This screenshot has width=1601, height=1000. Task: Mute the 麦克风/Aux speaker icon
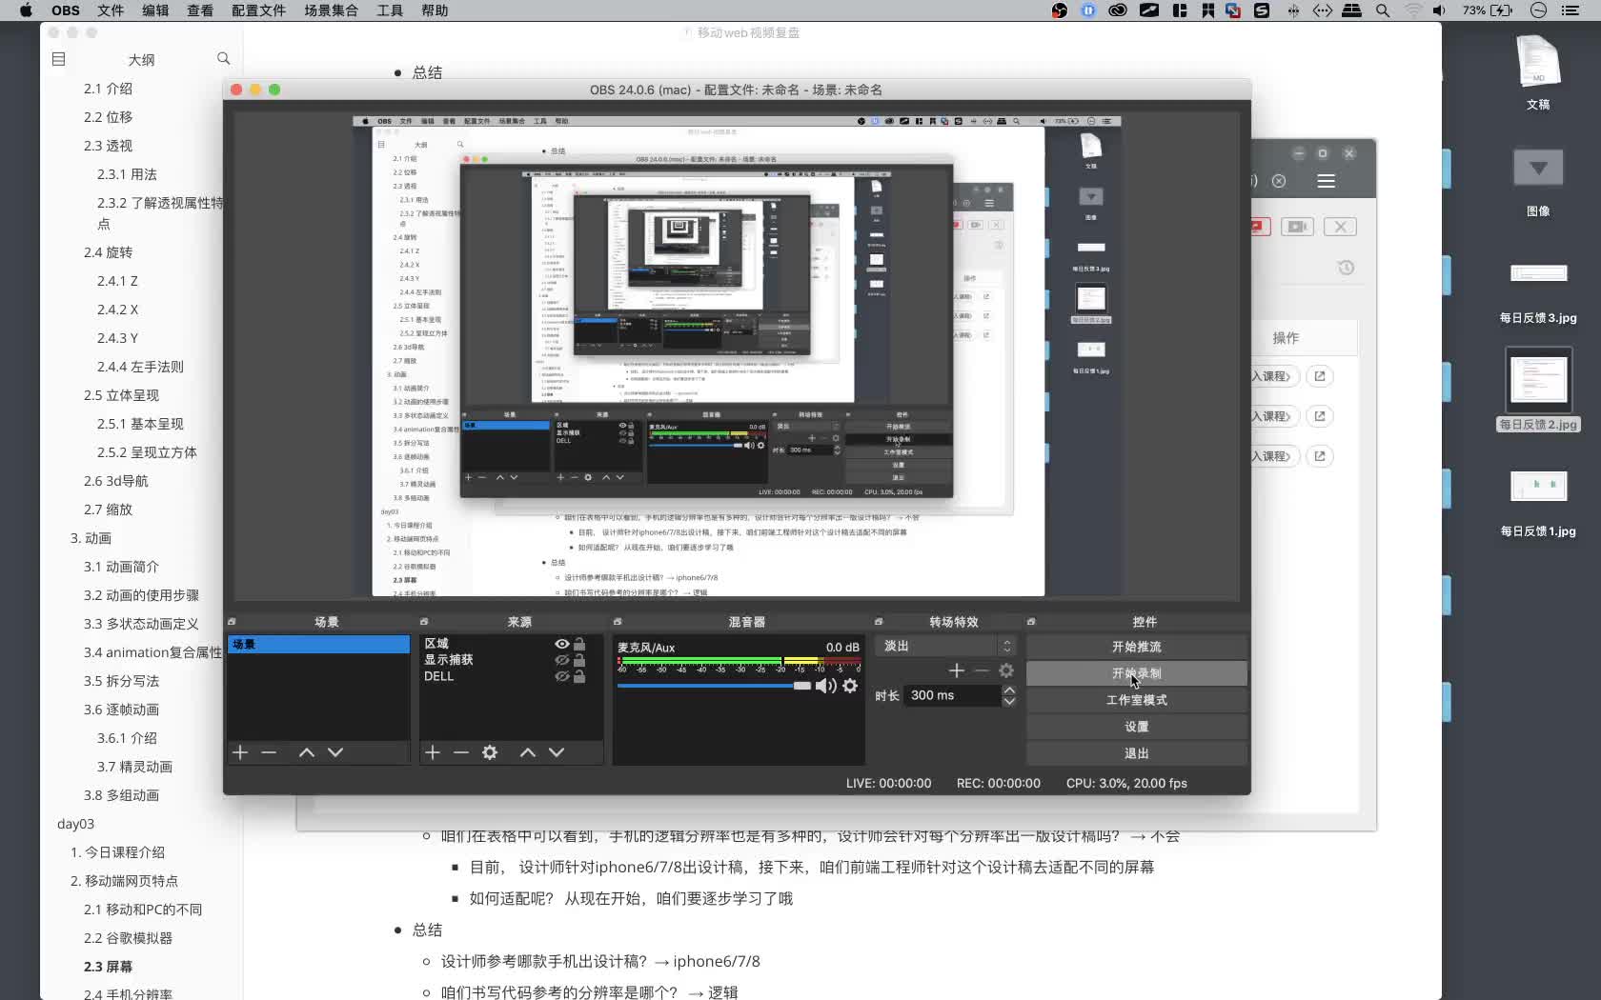pos(825,686)
